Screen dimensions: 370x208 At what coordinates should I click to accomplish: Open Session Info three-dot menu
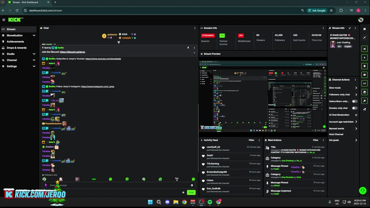click(323, 28)
